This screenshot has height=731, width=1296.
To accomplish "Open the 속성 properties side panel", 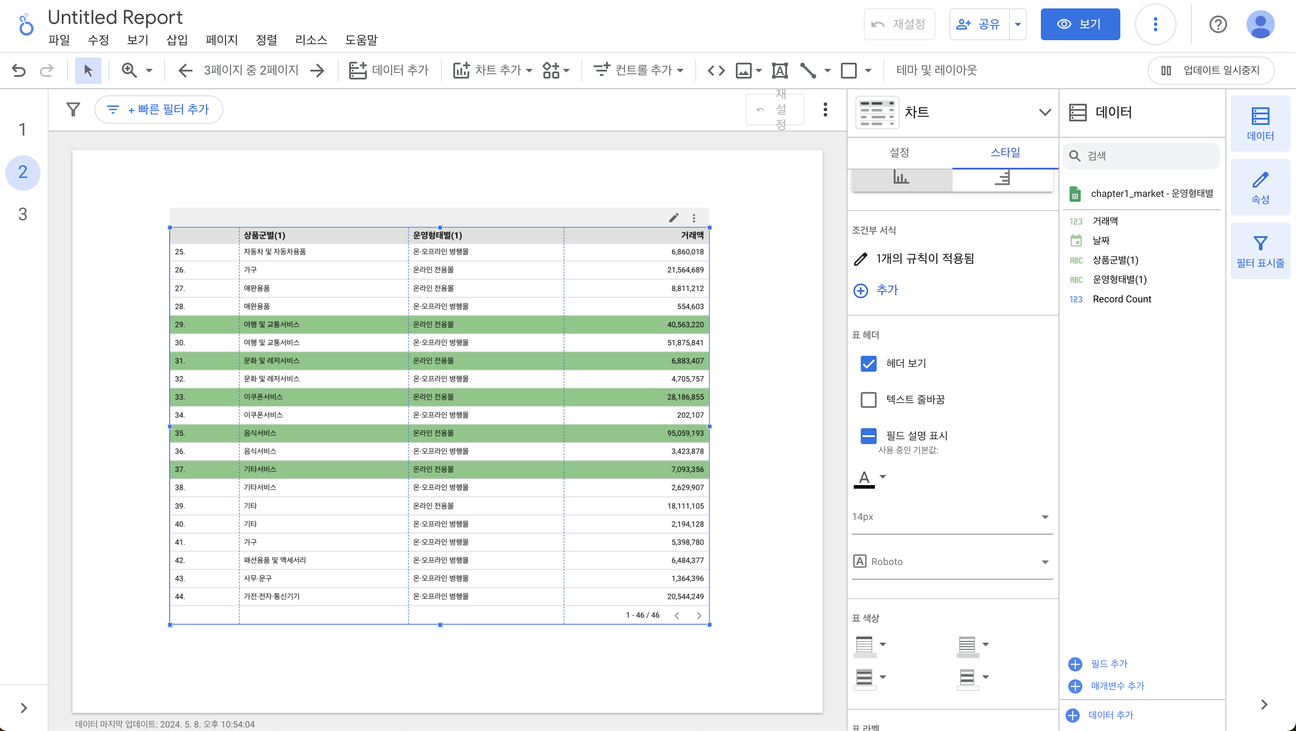I will pyautogui.click(x=1260, y=187).
